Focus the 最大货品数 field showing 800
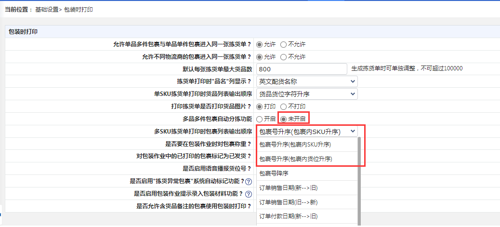 point(302,69)
